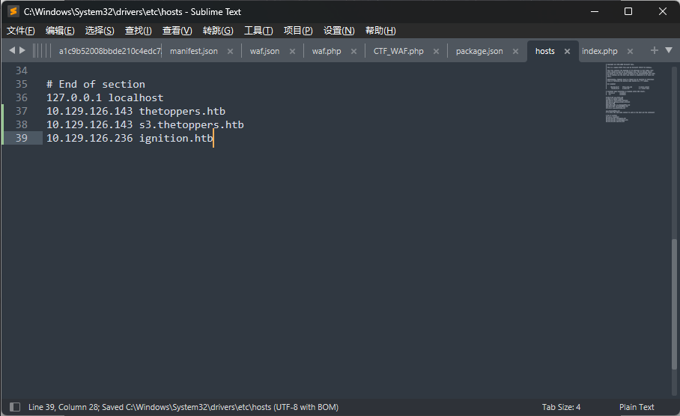Click line number 37 in gutter
This screenshot has height=416, width=680.
[x=21, y=111]
